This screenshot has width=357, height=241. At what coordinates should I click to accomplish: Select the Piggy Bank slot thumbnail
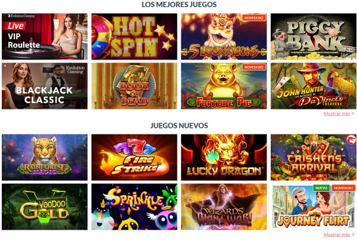point(314,36)
